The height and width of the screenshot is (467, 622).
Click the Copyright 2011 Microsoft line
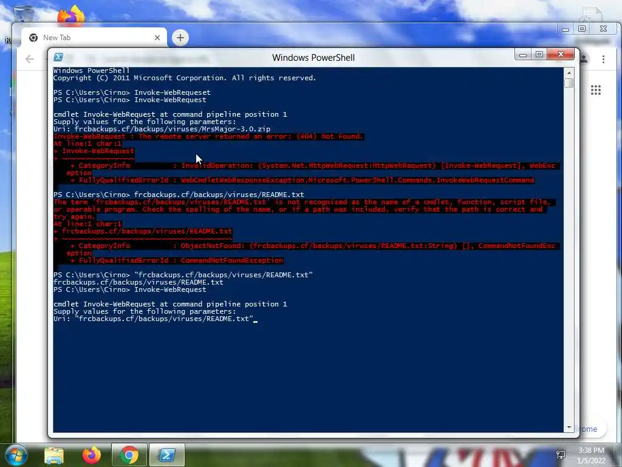(x=185, y=78)
